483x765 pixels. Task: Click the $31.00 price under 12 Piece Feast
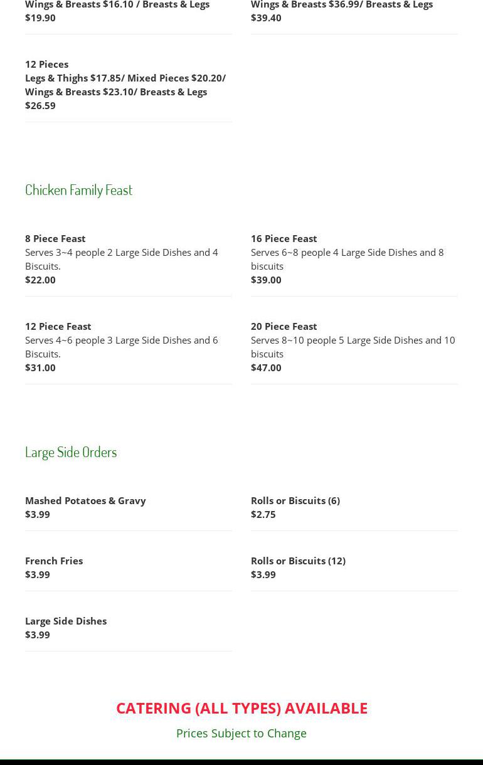click(40, 367)
